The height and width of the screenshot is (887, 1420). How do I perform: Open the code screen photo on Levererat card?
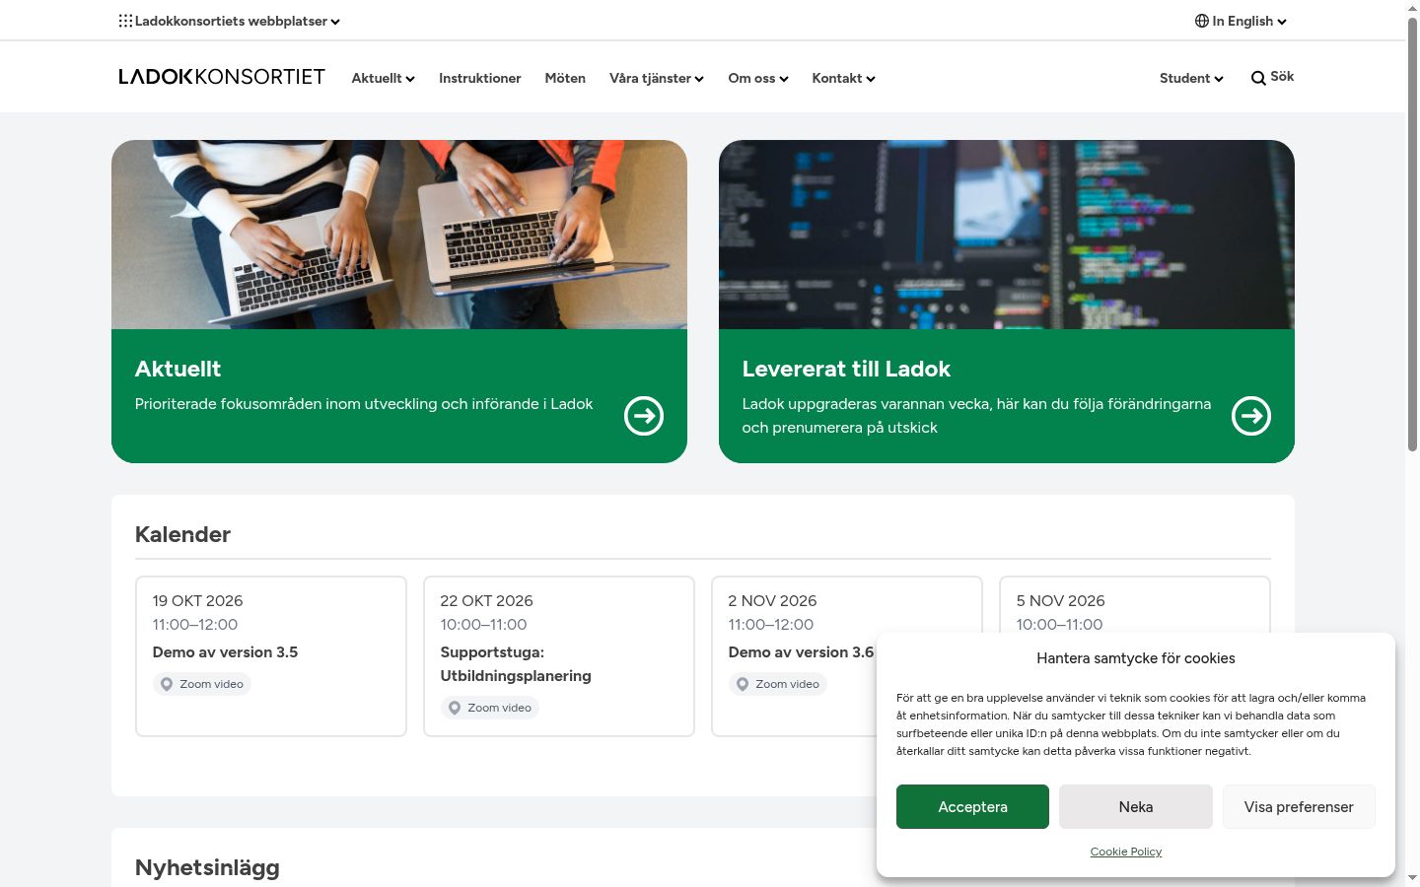coord(1007,235)
